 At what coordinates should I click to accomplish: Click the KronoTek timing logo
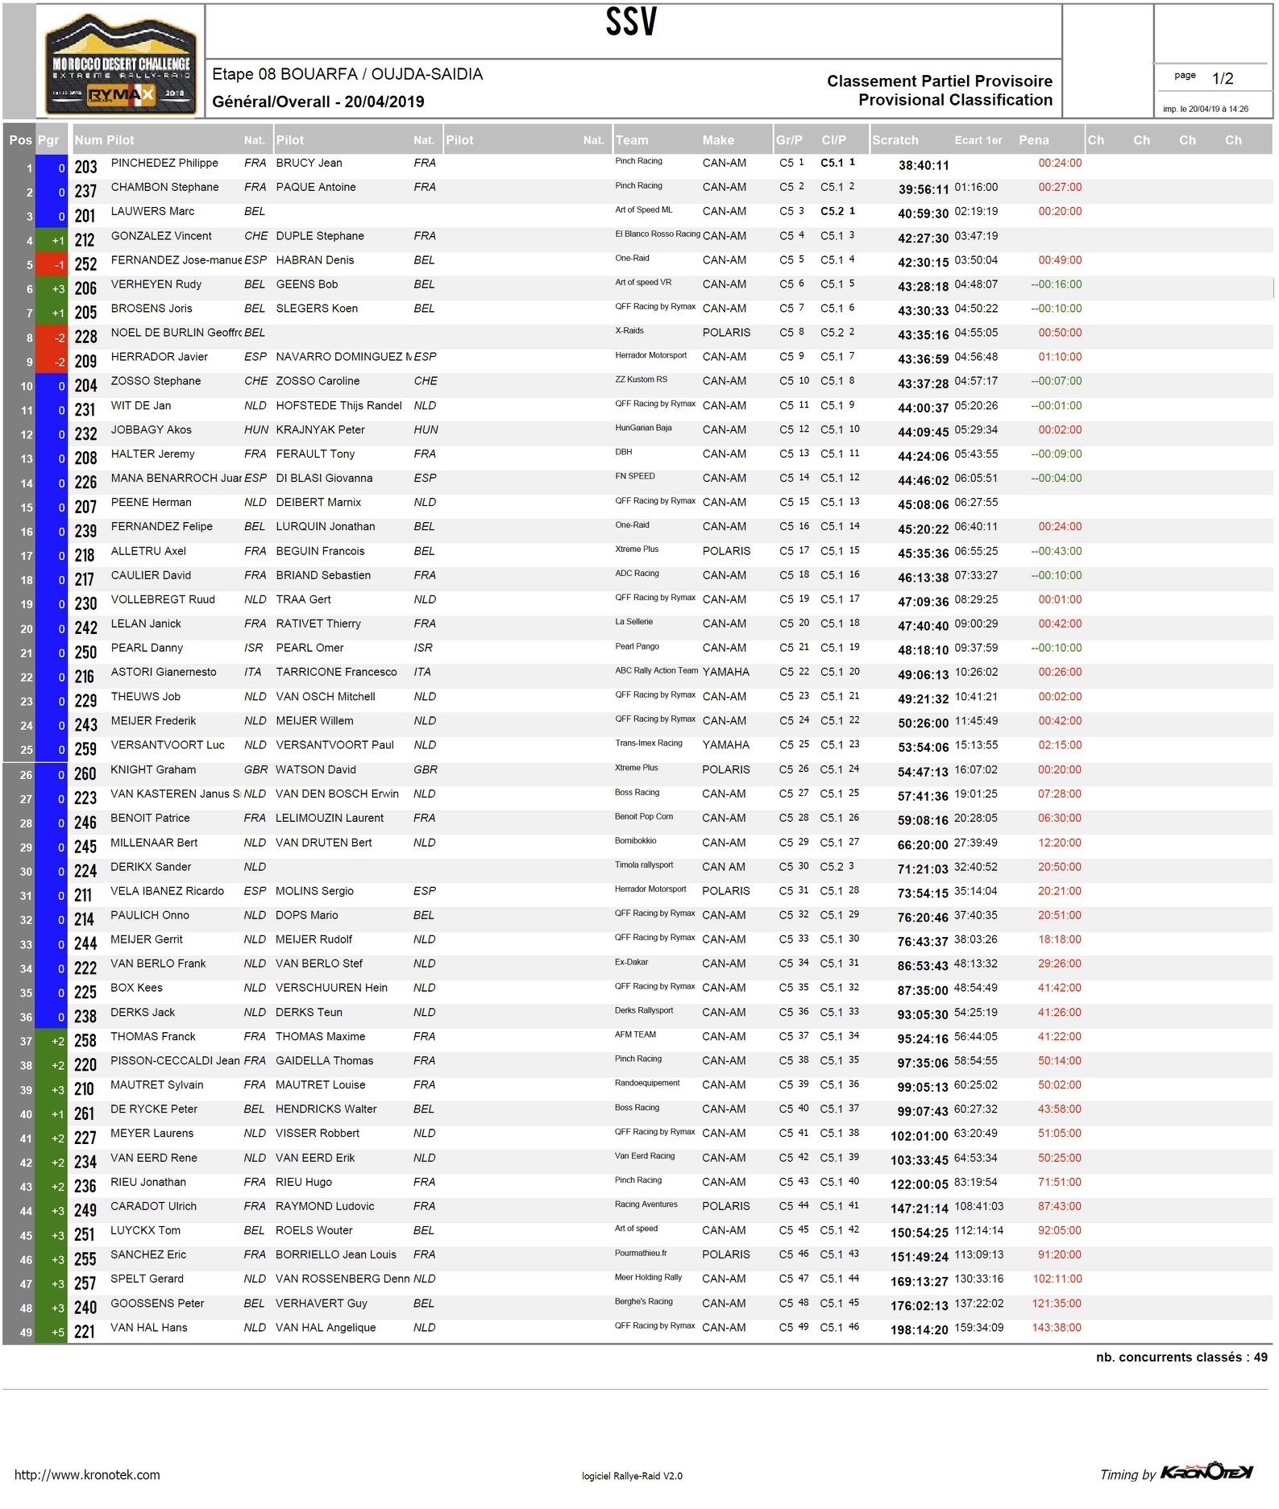(1207, 1473)
